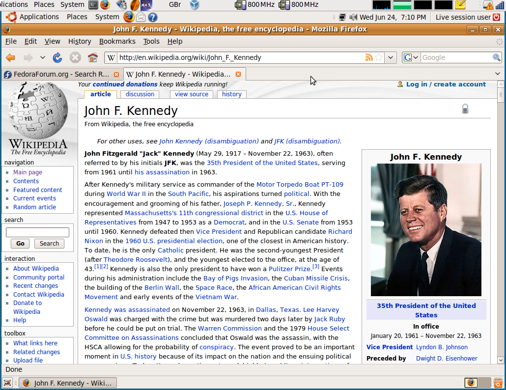The image size is (506, 390).
Task: Click the Show Desktop button
Action: click(7, 383)
